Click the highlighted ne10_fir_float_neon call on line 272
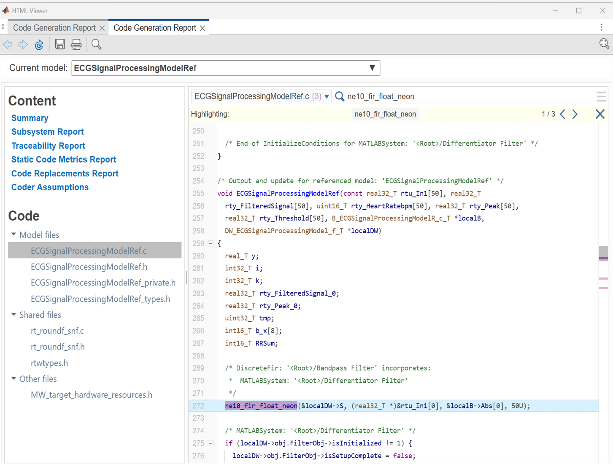Image resolution: width=613 pixels, height=464 pixels. click(261, 406)
